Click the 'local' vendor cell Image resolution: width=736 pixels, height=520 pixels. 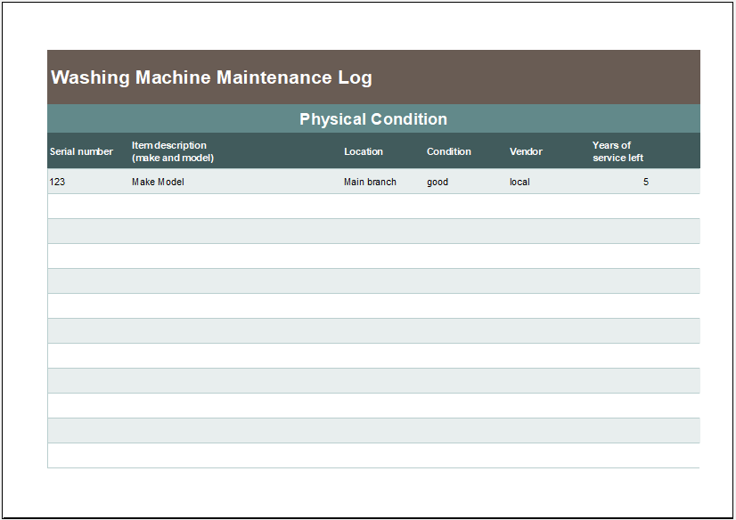(x=519, y=182)
